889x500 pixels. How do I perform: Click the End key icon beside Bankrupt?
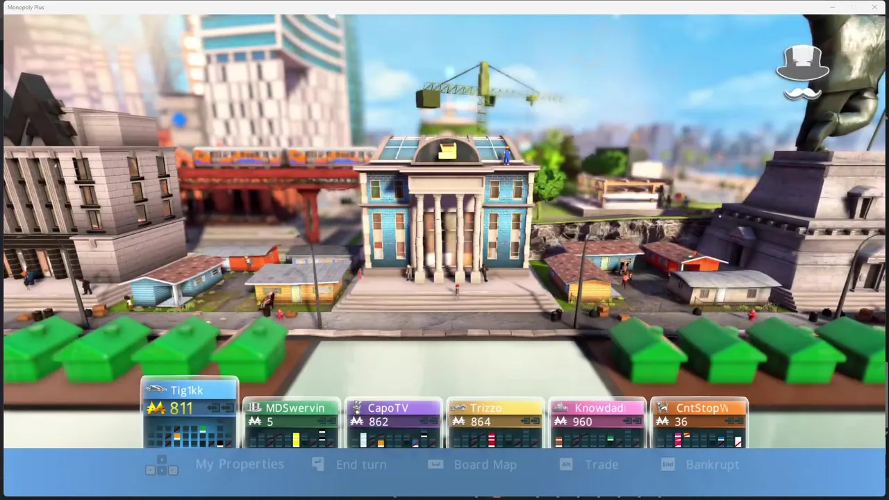coord(668,464)
